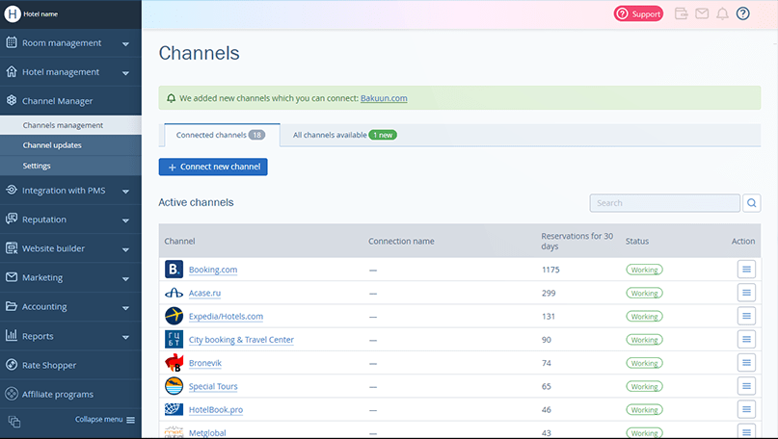Open the Expedia/Hotels.com channel link

point(226,316)
